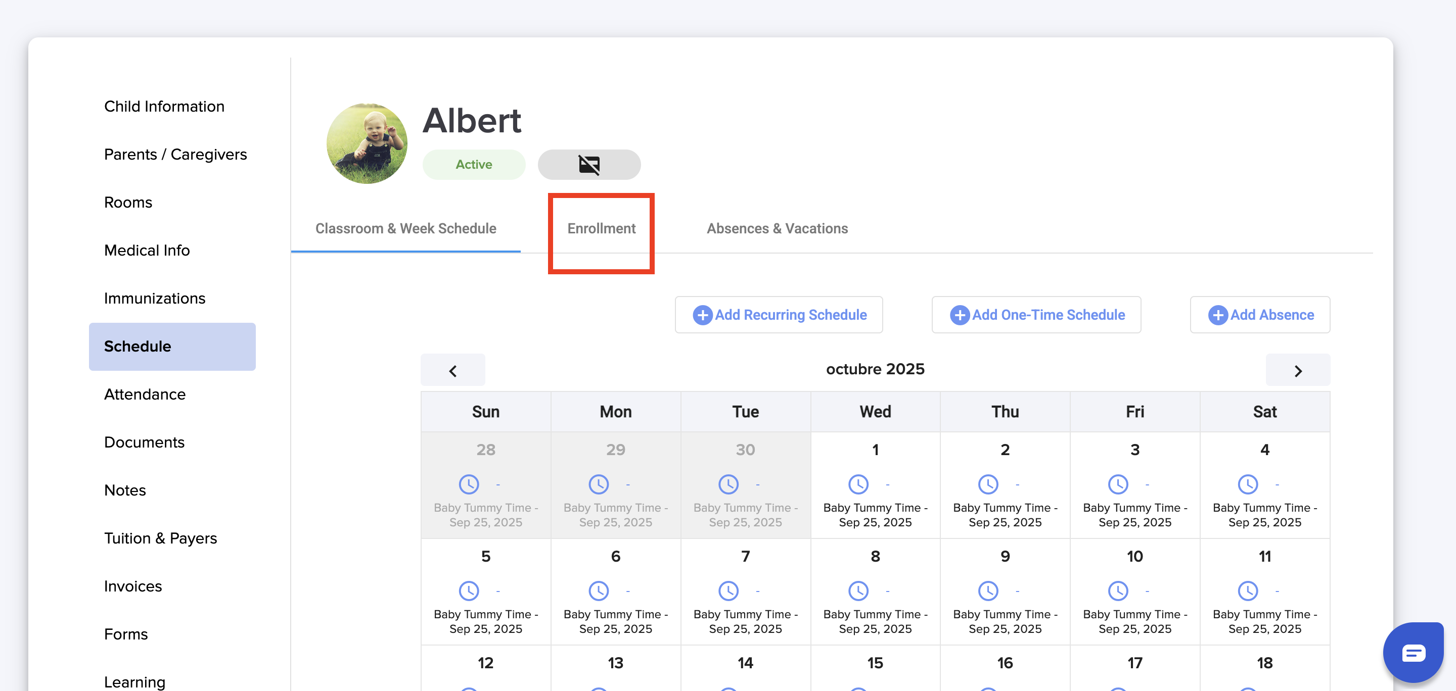Click plus icon of Add Recurring Schedule
Image resolution: width=1456 pixels, height=691 pixels.
(x=702, y=315)
